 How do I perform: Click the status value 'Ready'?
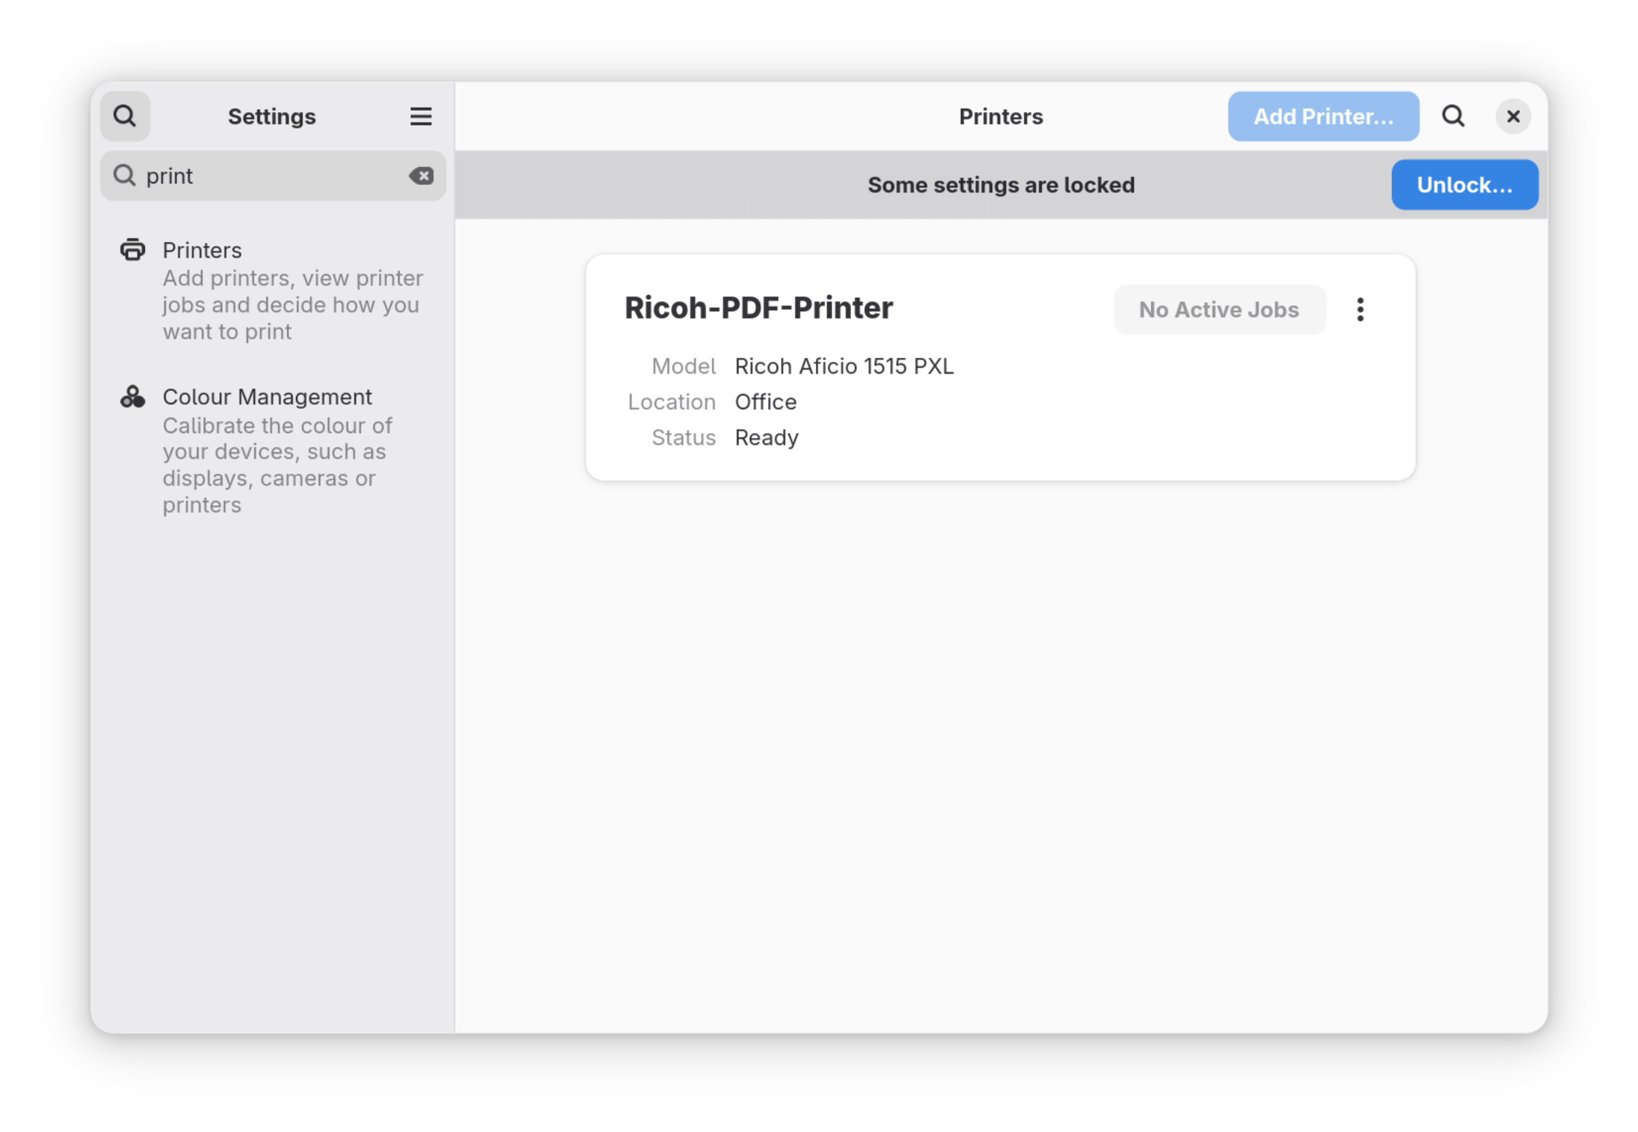(x=766, y=437)
